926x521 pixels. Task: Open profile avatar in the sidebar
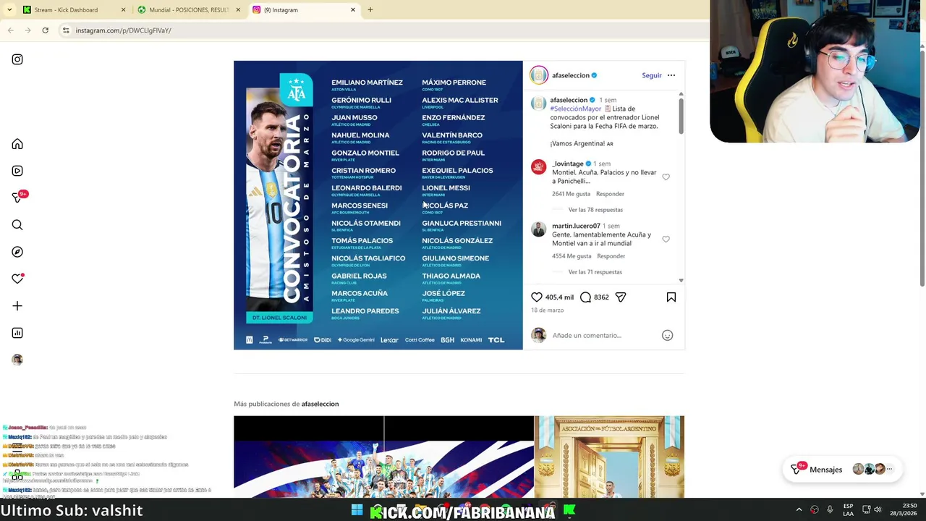point(17,360)
